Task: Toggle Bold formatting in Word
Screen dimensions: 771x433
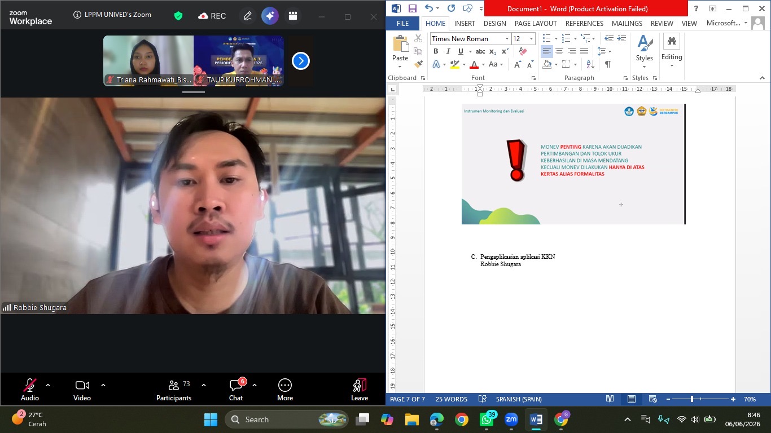Action: tap(436, 51)
